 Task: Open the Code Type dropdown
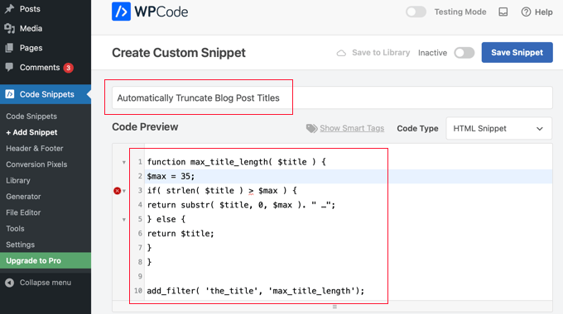coord(498,128)
